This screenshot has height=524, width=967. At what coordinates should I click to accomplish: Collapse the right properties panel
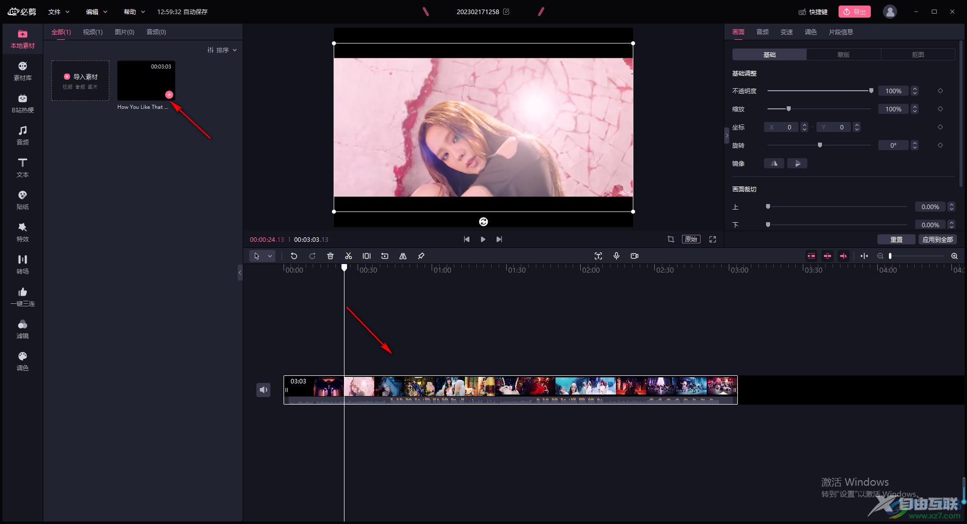[727, 136]
